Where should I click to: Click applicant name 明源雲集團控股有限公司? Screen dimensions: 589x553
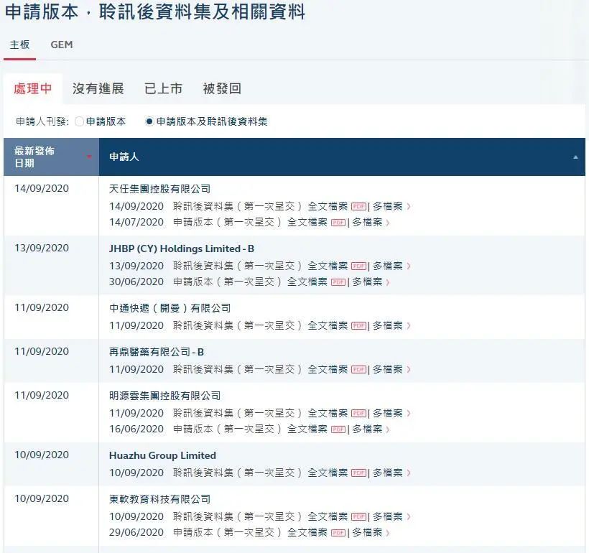click(x=164, y=396)
